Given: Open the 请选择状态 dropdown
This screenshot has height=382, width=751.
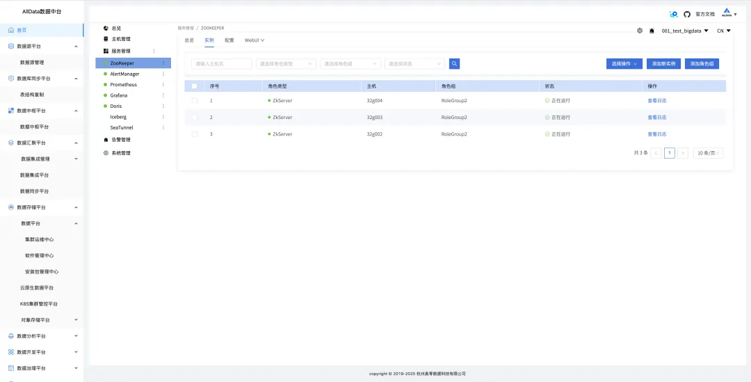Looking at the screenshot, I should pos(414,64).
